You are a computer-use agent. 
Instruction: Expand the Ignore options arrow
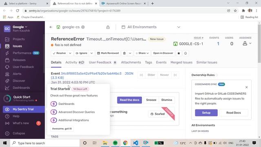[91, 53]
